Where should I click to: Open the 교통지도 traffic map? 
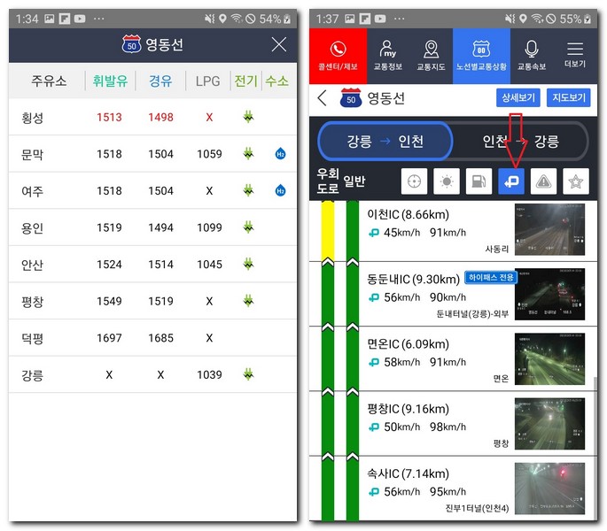pos(431,56)
